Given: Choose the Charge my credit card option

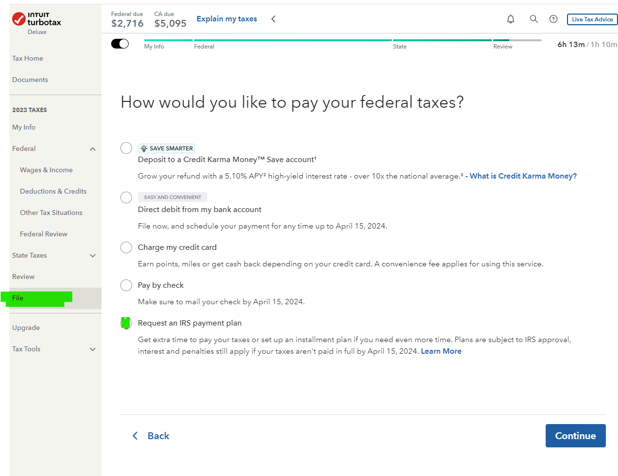Looking at the screenshot, I should tap(126, 247).
